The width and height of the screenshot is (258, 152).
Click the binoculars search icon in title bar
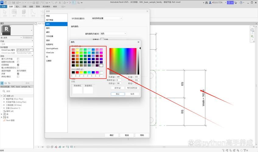click(x=206, y=3)
